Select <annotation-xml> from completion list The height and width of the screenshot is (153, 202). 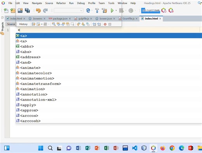(109, 99)
